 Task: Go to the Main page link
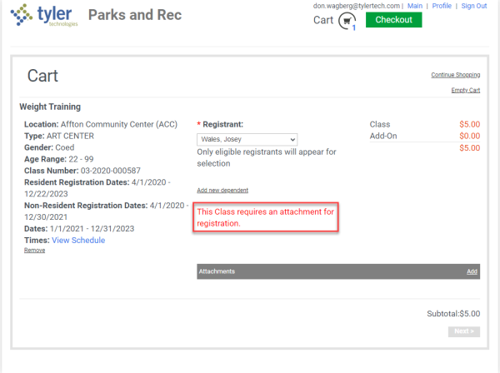[415, 6]
